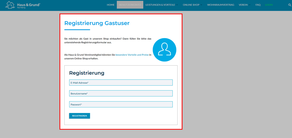Screen dimensions: 292x138
Task: Open the VEREIN dropdown menu
Action: tap(244, 5)
